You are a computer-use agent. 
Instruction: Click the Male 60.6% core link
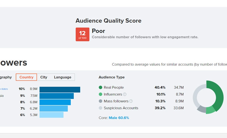119,118
